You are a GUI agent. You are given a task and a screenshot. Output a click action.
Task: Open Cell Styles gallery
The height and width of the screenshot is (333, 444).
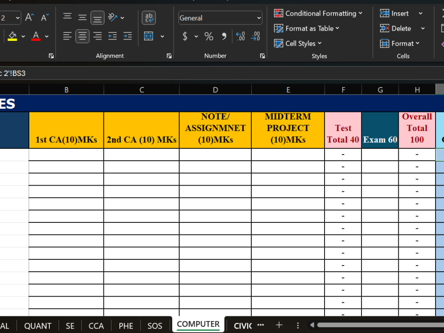point(297,44)
